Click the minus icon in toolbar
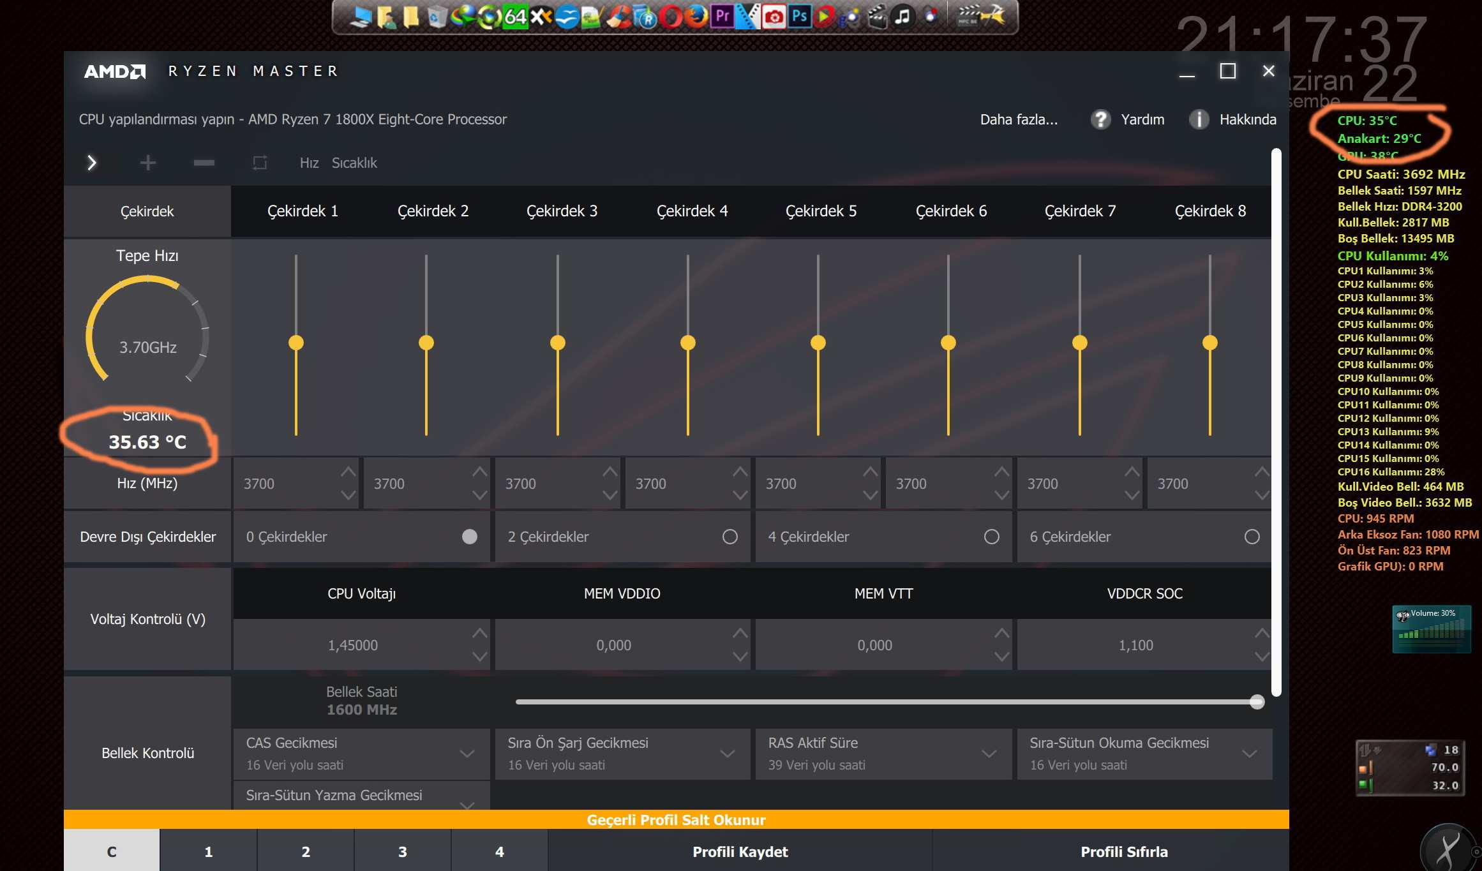 tap(204, 163)
